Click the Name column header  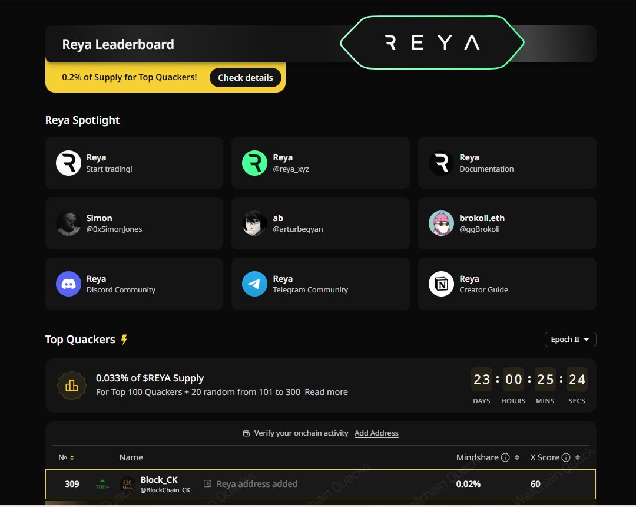[x=131, y=457]
